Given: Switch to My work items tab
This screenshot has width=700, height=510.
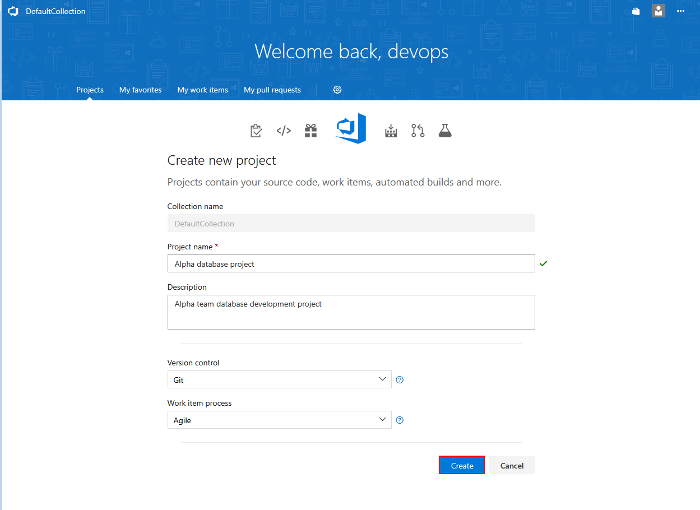Looking at the screenshot, I should (x=203, y=90).
